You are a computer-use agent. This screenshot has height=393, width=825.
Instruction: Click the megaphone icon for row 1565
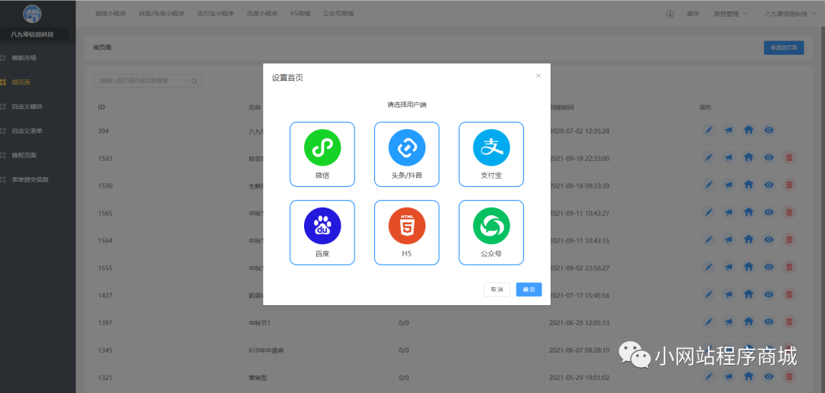[x=728, y=211]
